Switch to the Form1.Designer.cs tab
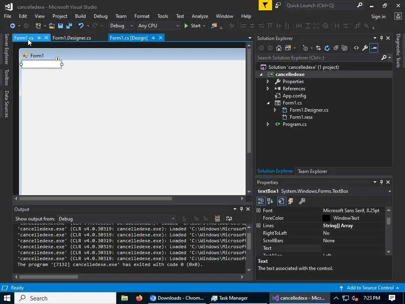Viewport: 405px width, 304px height. (72, 38)
